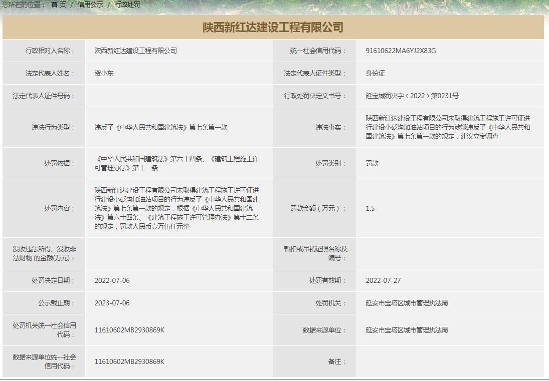Select legal representative name 贺小东

tap(104, 74)
